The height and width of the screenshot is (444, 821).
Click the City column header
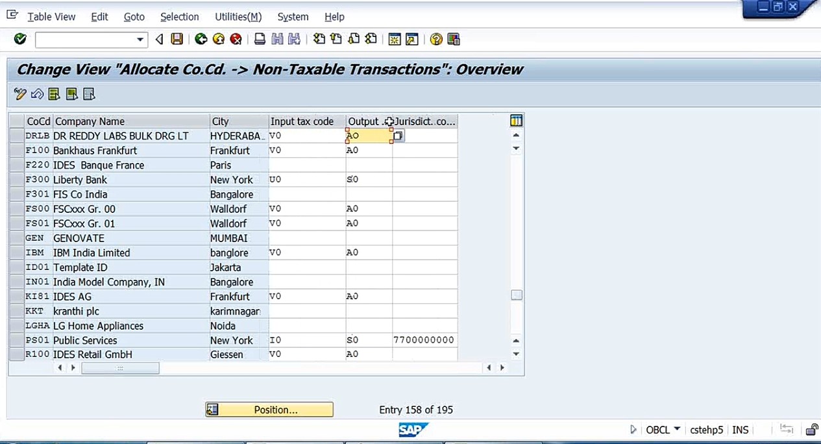coord(239,121)
